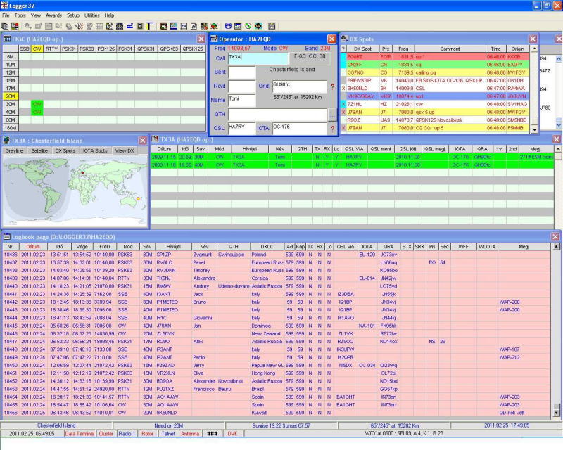Open the Setup menu
The width and height of the screenshot is (563, 450).
click(73, 15)
